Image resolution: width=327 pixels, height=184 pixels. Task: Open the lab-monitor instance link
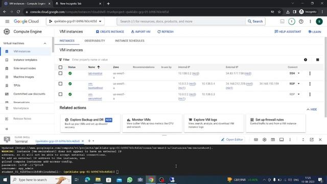coord(95,74)
